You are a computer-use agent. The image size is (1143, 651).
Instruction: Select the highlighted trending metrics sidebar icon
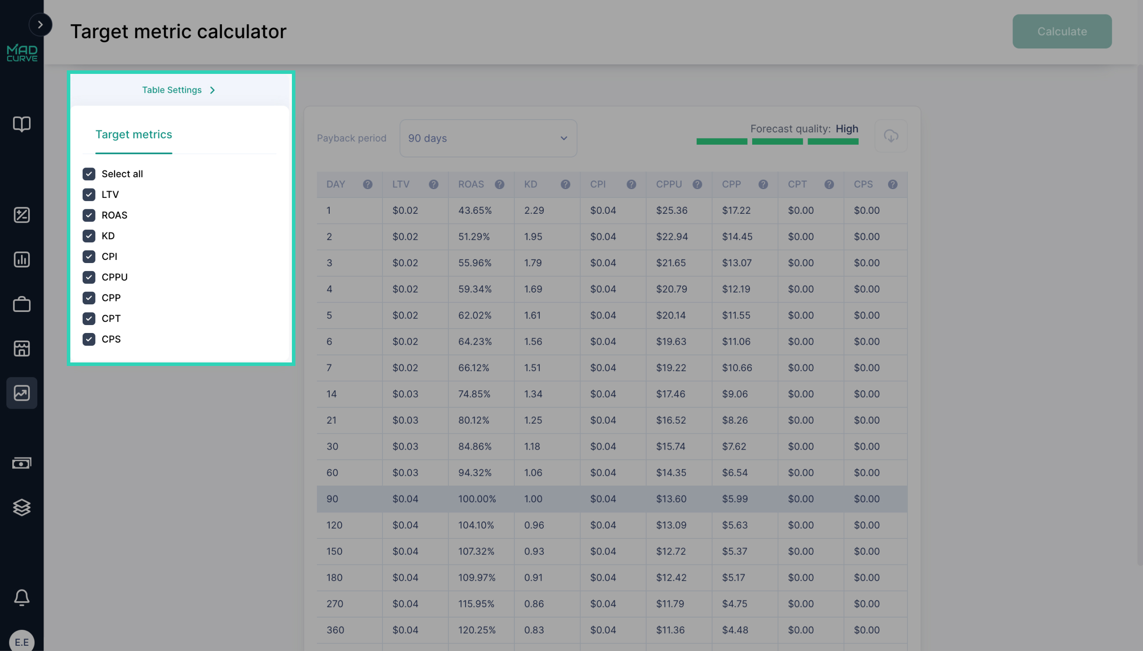(22, 392)
